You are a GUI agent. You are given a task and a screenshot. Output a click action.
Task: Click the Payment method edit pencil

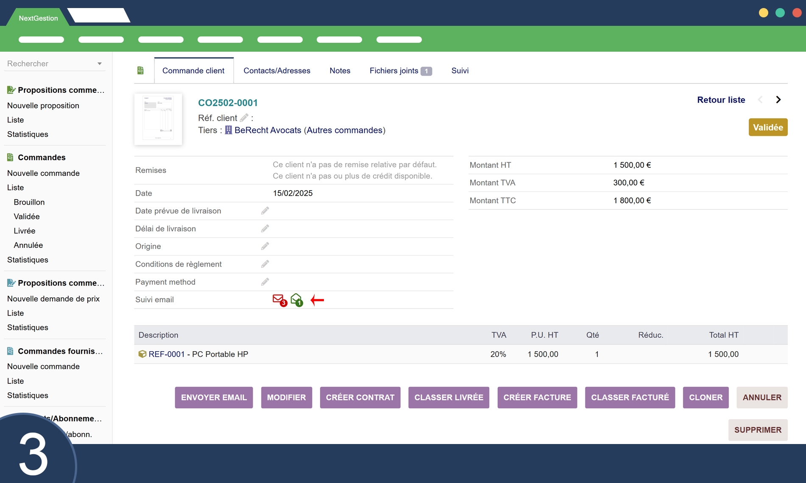(265, 282)
